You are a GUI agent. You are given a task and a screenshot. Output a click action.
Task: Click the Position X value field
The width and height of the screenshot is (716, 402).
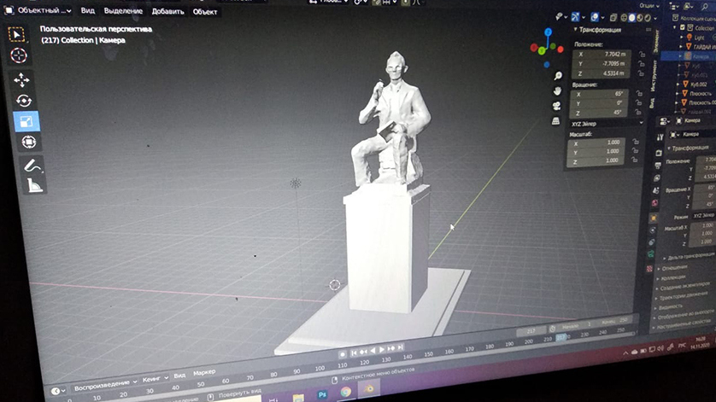[x=602, y=54]
